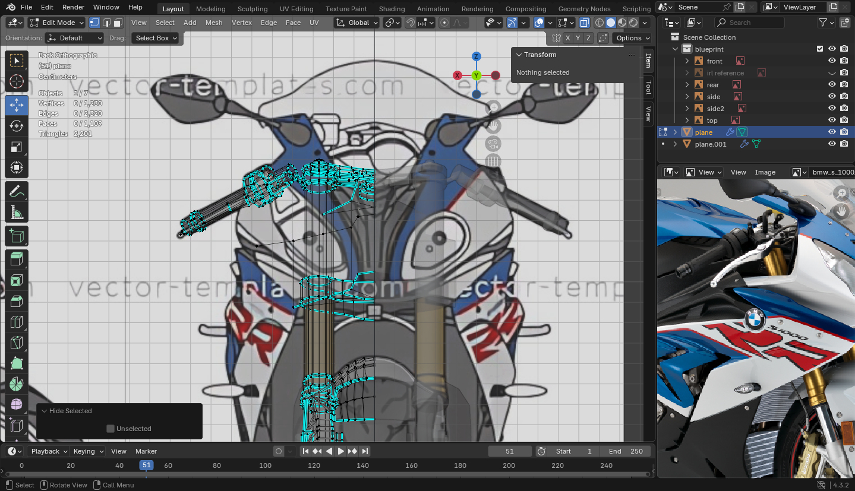Open the Playback dropdown in timeline
The image size is (855, 491).
pos(49,451)
